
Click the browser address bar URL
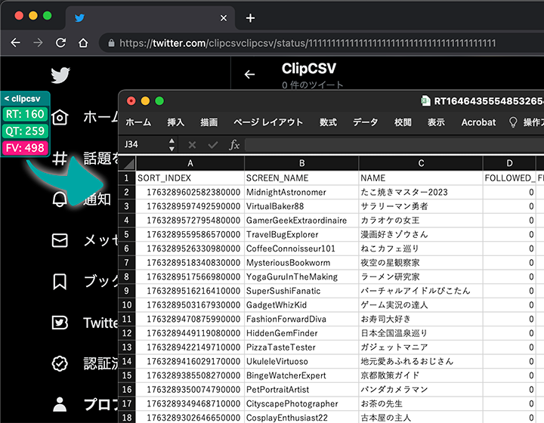pyautogui.click(x=302, y=43)
